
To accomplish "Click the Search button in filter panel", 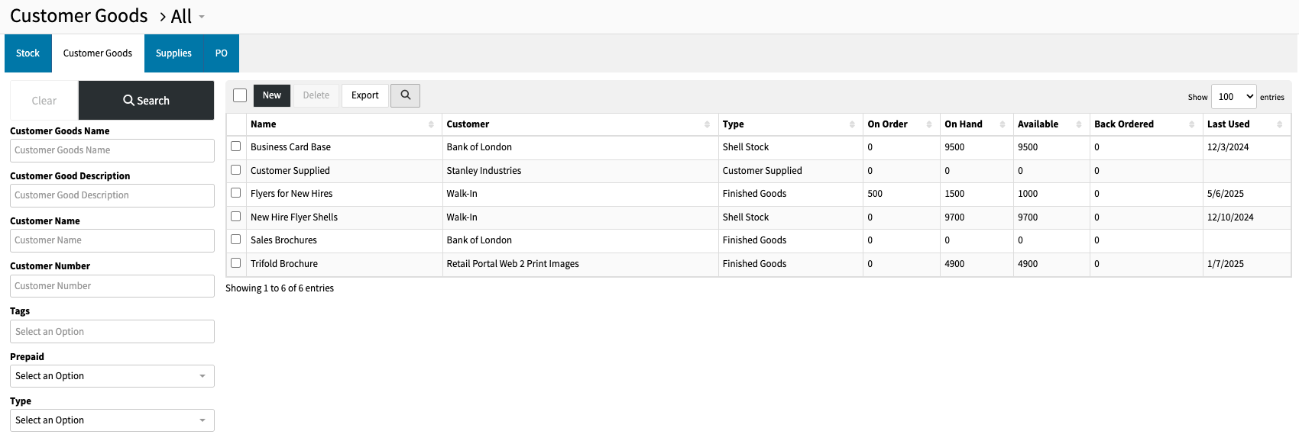I will 146,101.
